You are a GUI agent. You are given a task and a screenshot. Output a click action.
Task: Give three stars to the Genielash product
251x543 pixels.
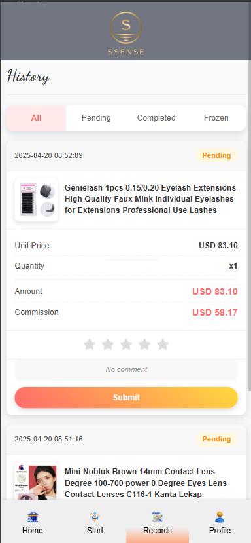(x=126, y=345)
